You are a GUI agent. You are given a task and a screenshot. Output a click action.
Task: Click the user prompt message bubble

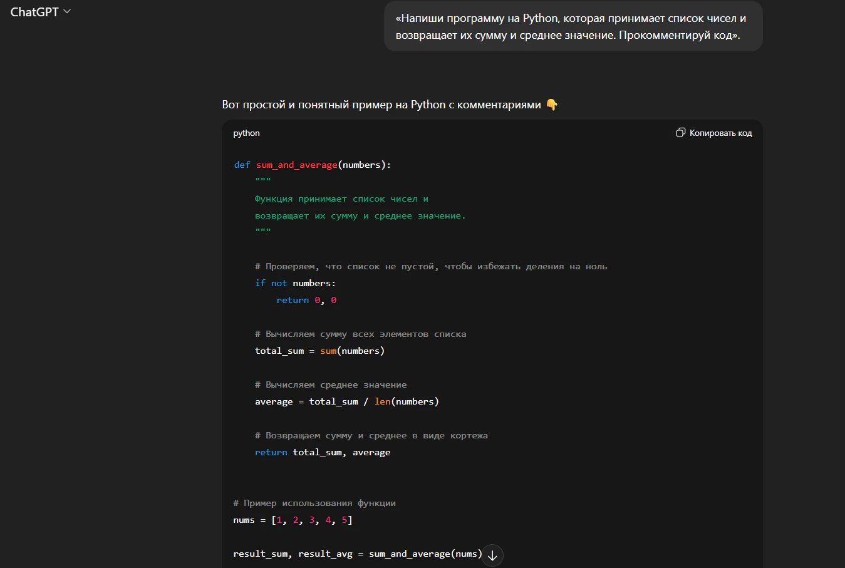coord(573,27)
